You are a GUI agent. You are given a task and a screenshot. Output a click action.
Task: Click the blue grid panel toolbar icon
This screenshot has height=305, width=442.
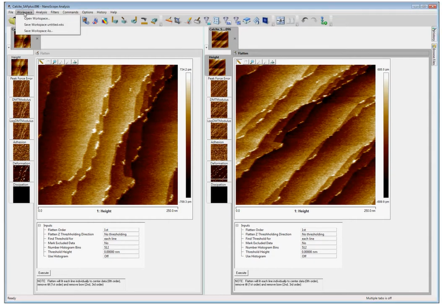coord(216,21)
